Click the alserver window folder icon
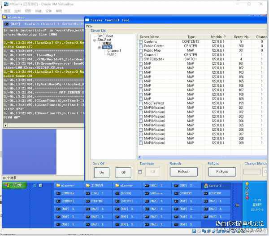 (4, 17)
